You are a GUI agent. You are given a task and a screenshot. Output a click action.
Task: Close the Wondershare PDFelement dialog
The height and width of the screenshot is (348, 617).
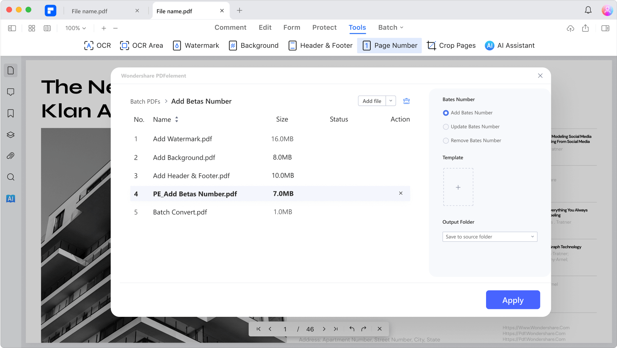(x=540, y=75)
